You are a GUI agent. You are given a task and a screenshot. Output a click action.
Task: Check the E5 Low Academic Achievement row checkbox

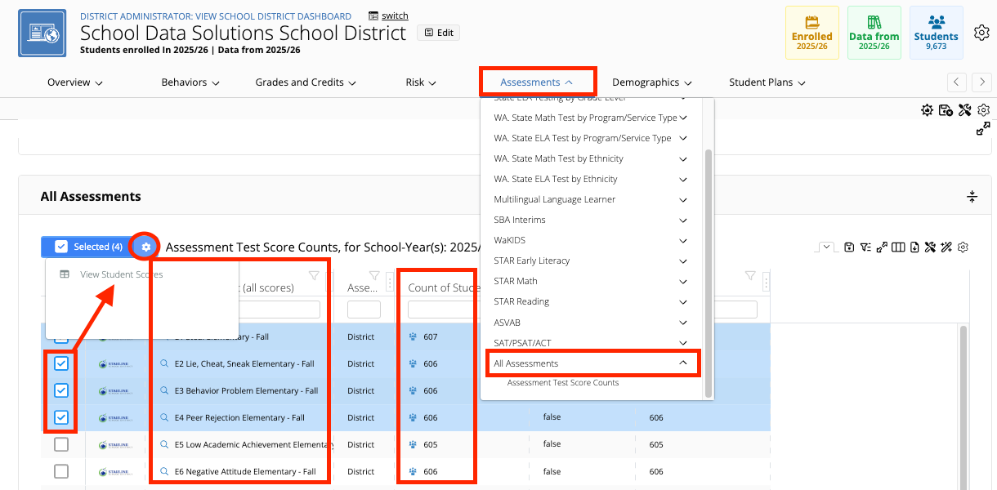coord(61,445)
